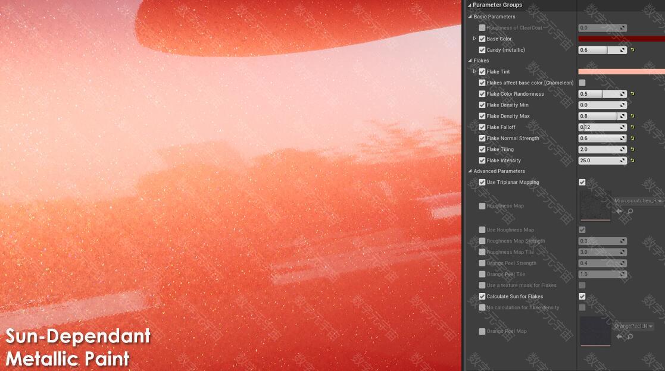Reset Flake Density Max to default
This screenshot has height=371, width=665.
pos(632,116)
